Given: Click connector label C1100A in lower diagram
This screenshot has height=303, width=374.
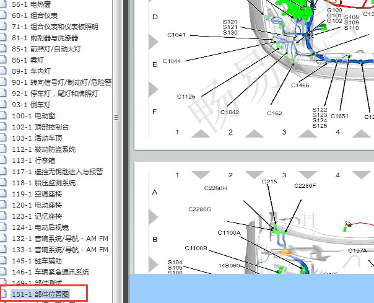Looking at the screenshot, I should click(229, 232).
